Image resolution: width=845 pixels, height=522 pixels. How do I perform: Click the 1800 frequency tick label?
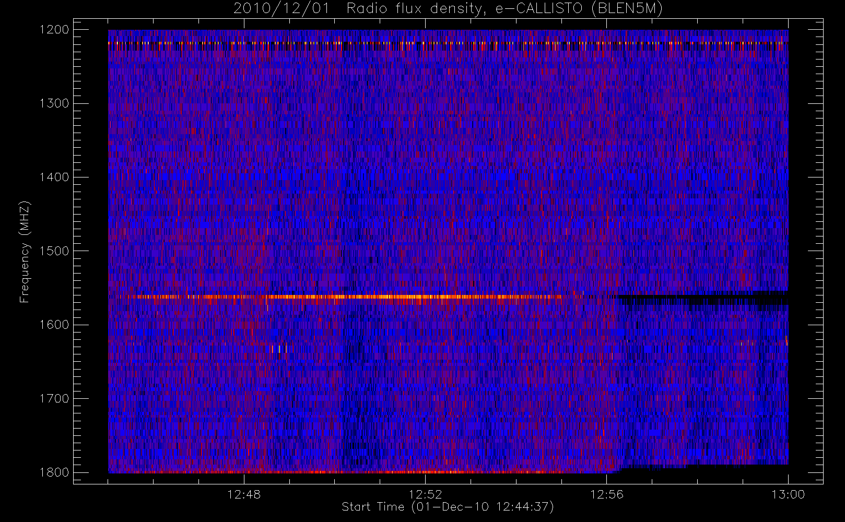click(54, 472)
